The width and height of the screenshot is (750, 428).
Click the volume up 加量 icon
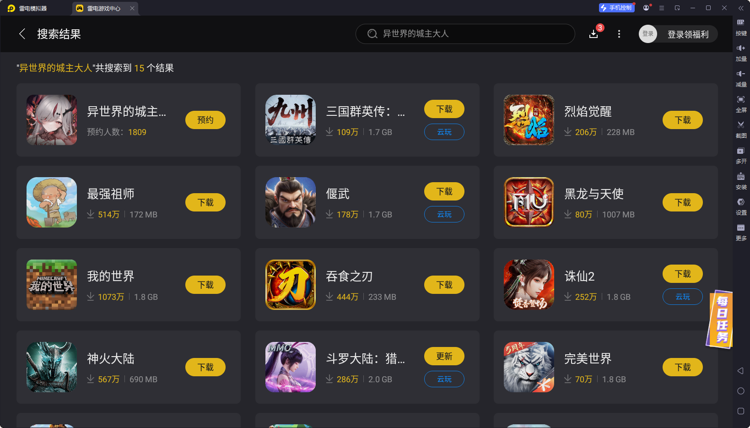pyautogui.click(x=741, y=53)
